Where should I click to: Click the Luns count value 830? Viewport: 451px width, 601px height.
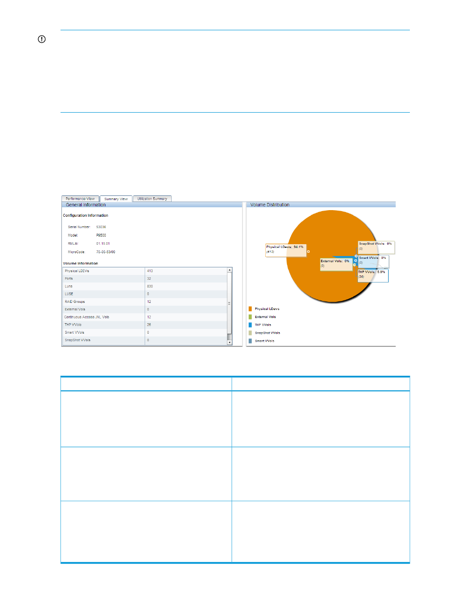[x=150, y=286]
